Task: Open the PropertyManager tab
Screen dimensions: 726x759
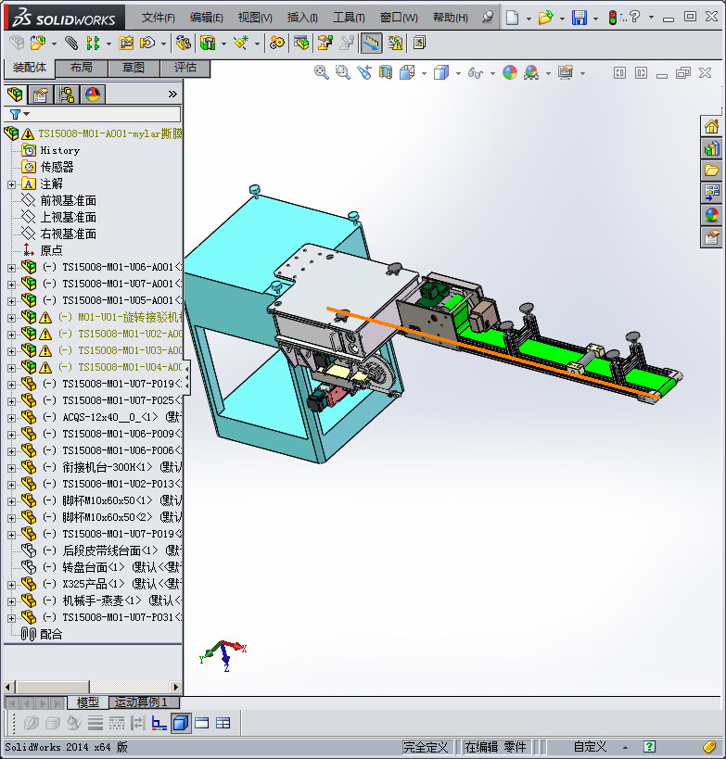Action: (x=41, y=95)
